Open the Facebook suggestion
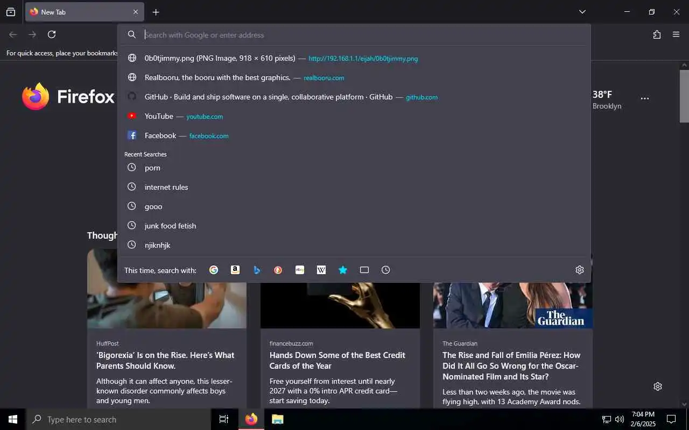689x430 pixels. (x=354, y=135)
